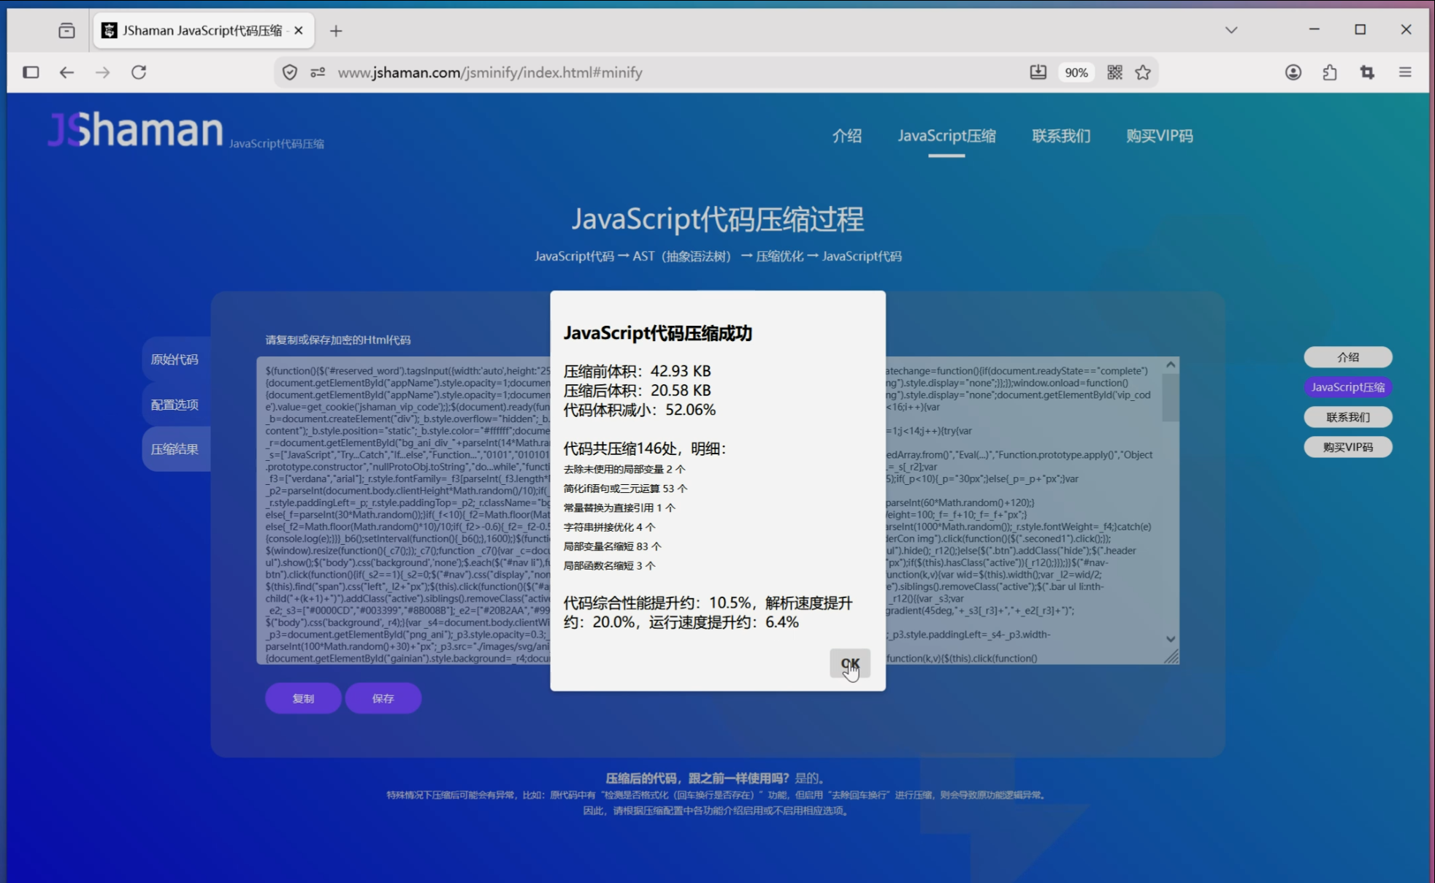Open 购买VIP码 in the top navigation
The image size is (1435, 883).
tap(1160, 136)
